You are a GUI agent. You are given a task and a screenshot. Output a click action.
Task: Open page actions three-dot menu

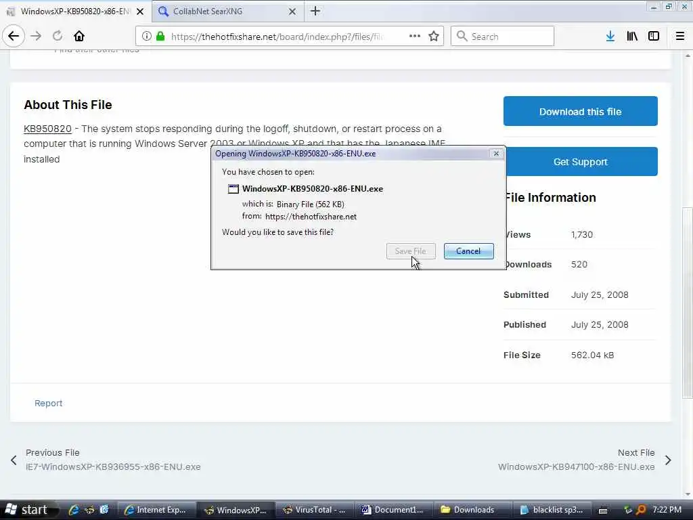[415, 37]
